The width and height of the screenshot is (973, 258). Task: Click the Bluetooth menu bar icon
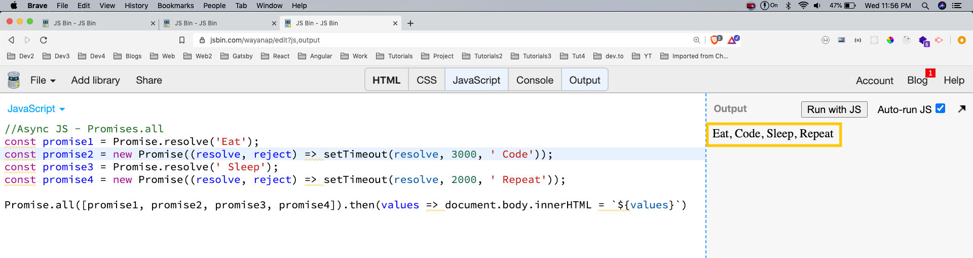(x=788, y=6)
